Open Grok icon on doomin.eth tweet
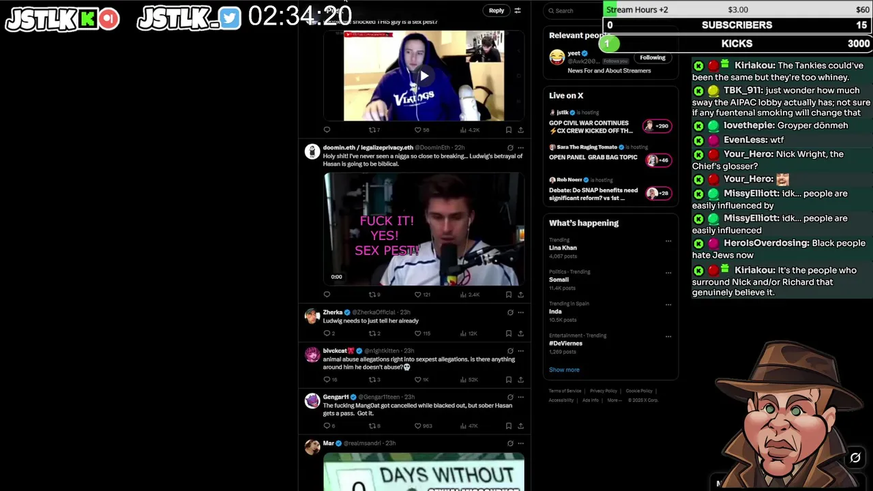 click(x=510, y=147)
